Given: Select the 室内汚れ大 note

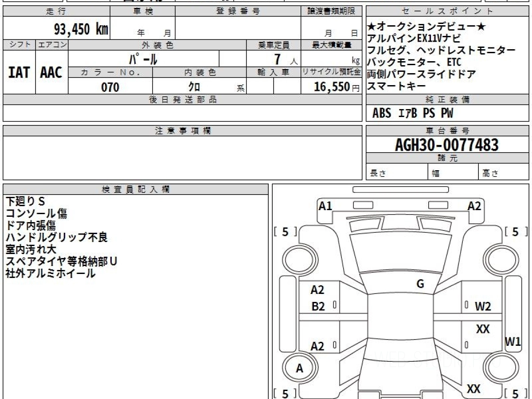Looking at the screenshot, I should [31, 250].
